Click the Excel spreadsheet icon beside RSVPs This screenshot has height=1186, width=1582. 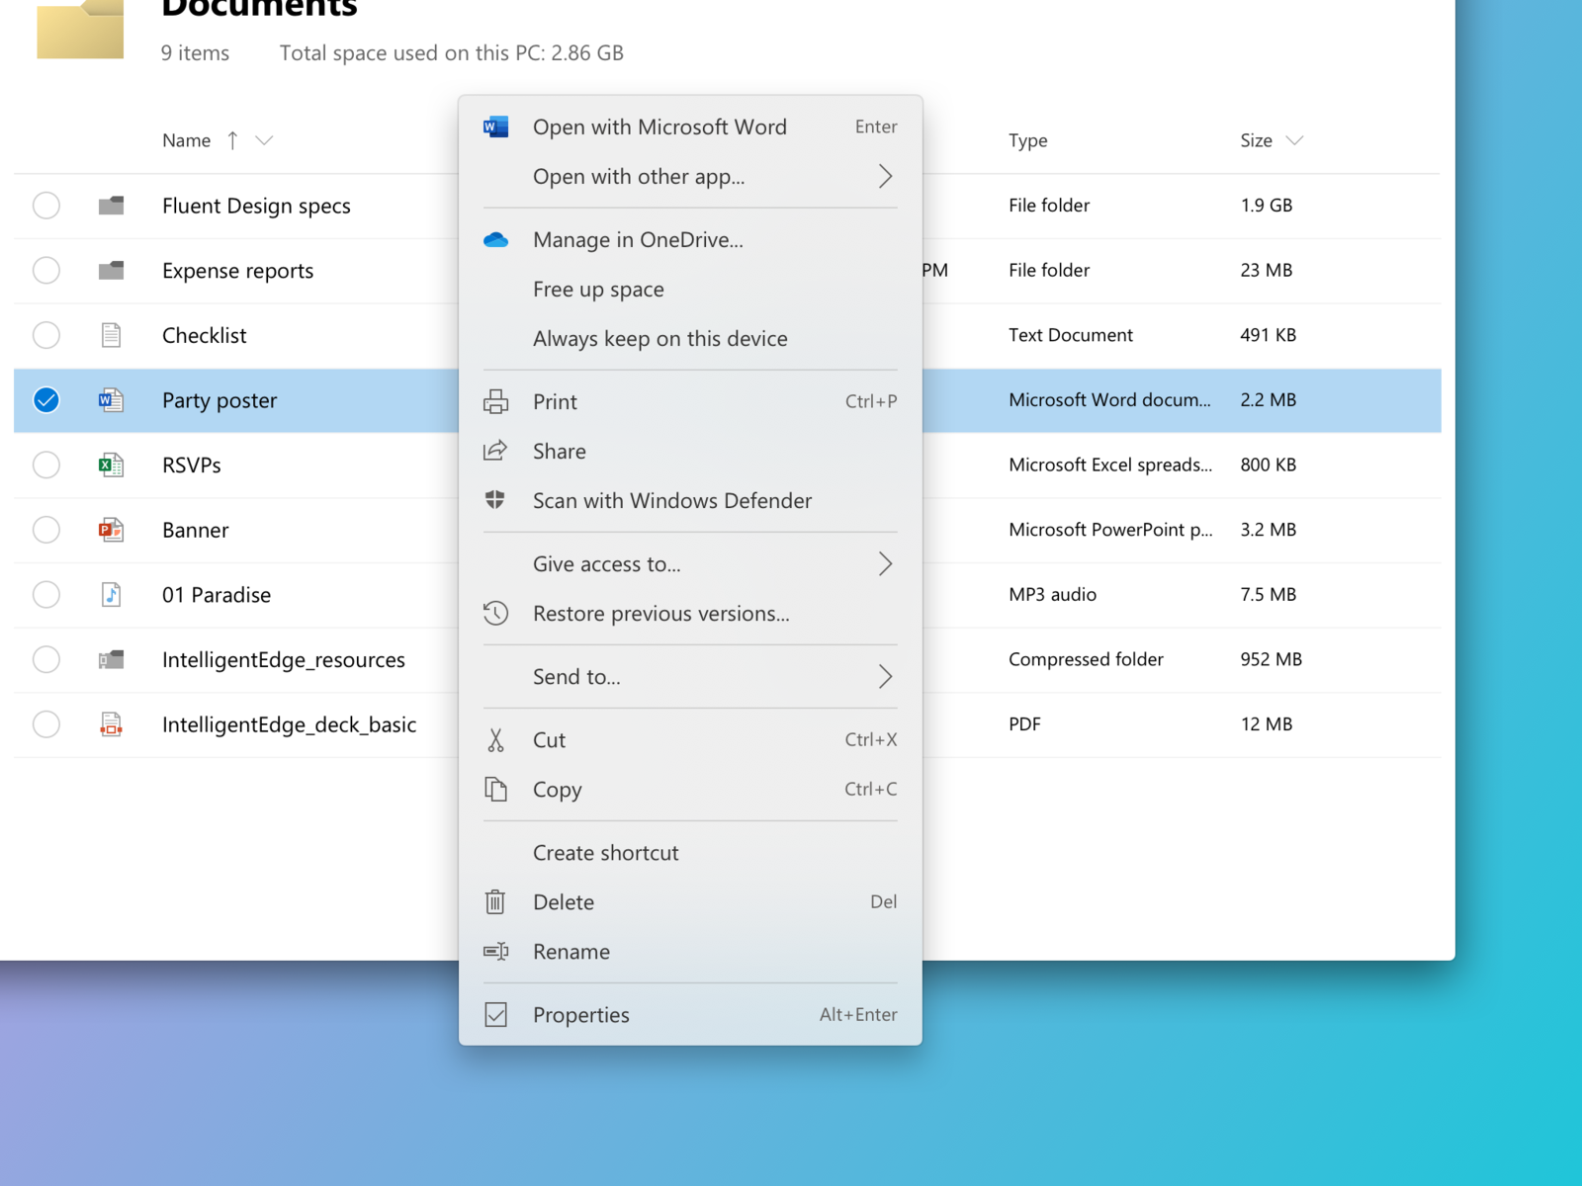[x=111, y=465]
